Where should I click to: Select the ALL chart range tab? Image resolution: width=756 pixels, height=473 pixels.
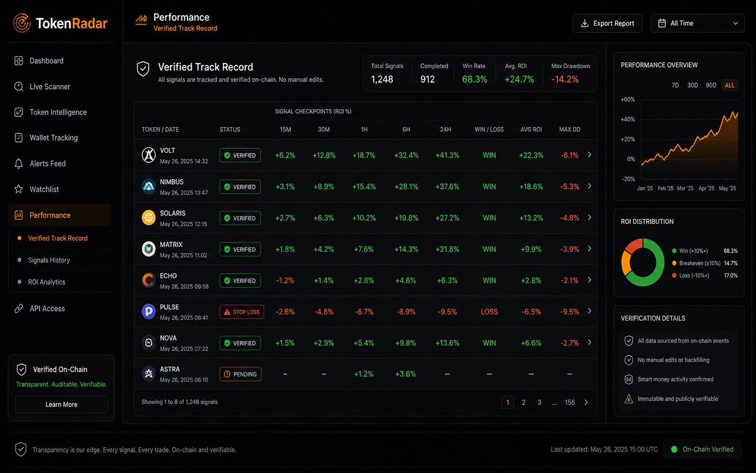(x=730, y=85)
